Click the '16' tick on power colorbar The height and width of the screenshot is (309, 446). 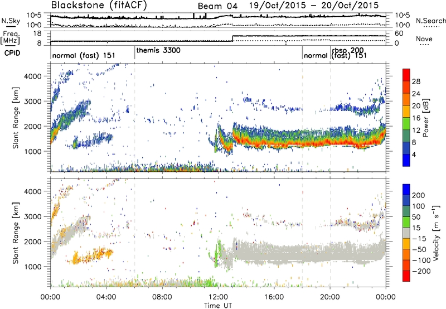[x=416, y=118]
